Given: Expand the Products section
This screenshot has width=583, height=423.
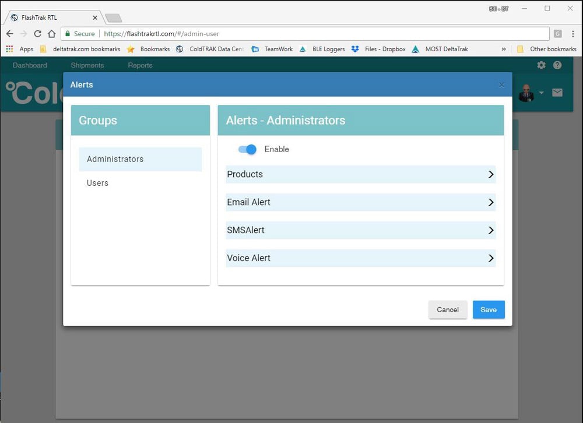Looking at the screenshot, I should 360,174.
